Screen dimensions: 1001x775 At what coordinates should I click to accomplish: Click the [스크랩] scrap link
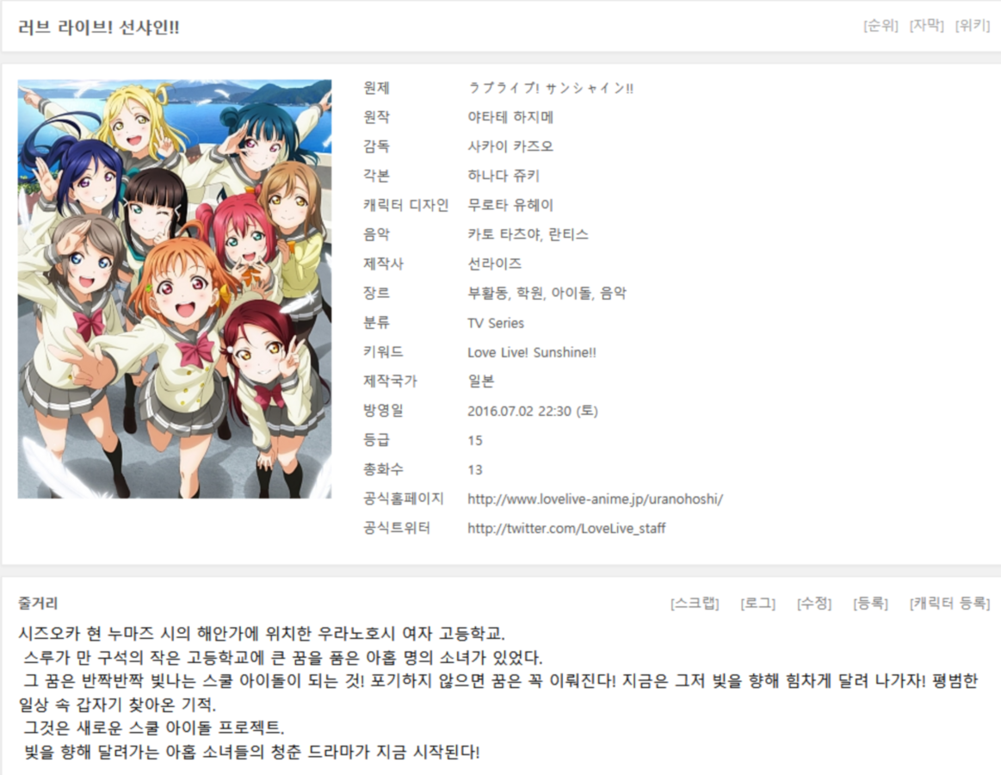coord(695,603)
